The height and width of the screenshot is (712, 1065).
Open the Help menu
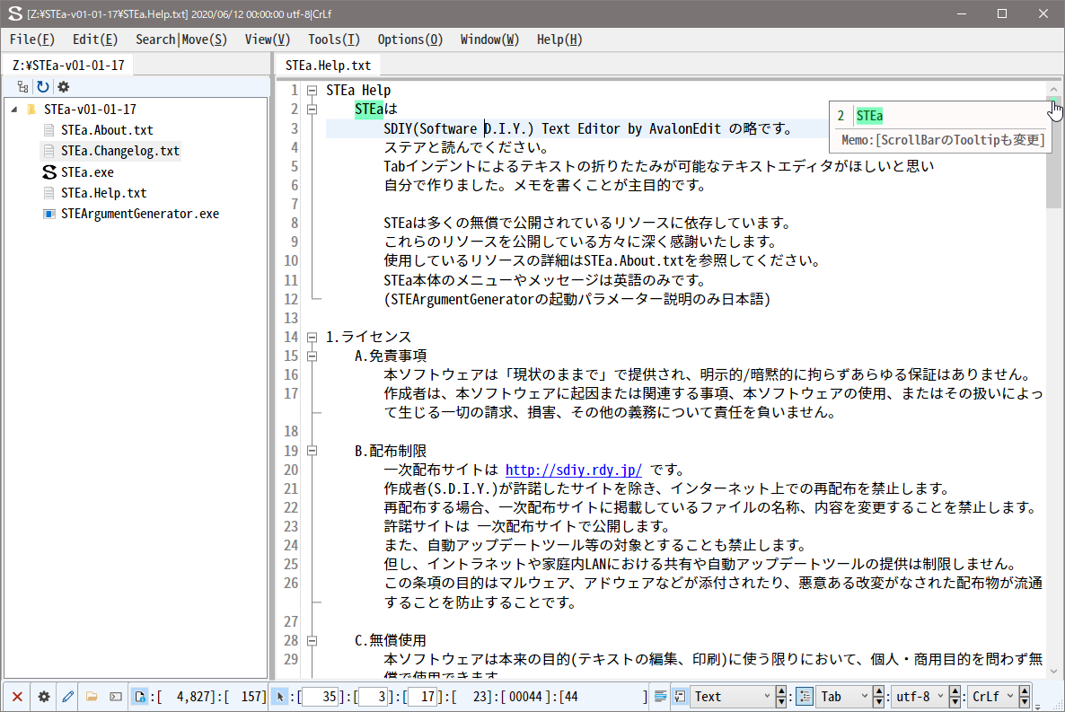click(559, 40)
